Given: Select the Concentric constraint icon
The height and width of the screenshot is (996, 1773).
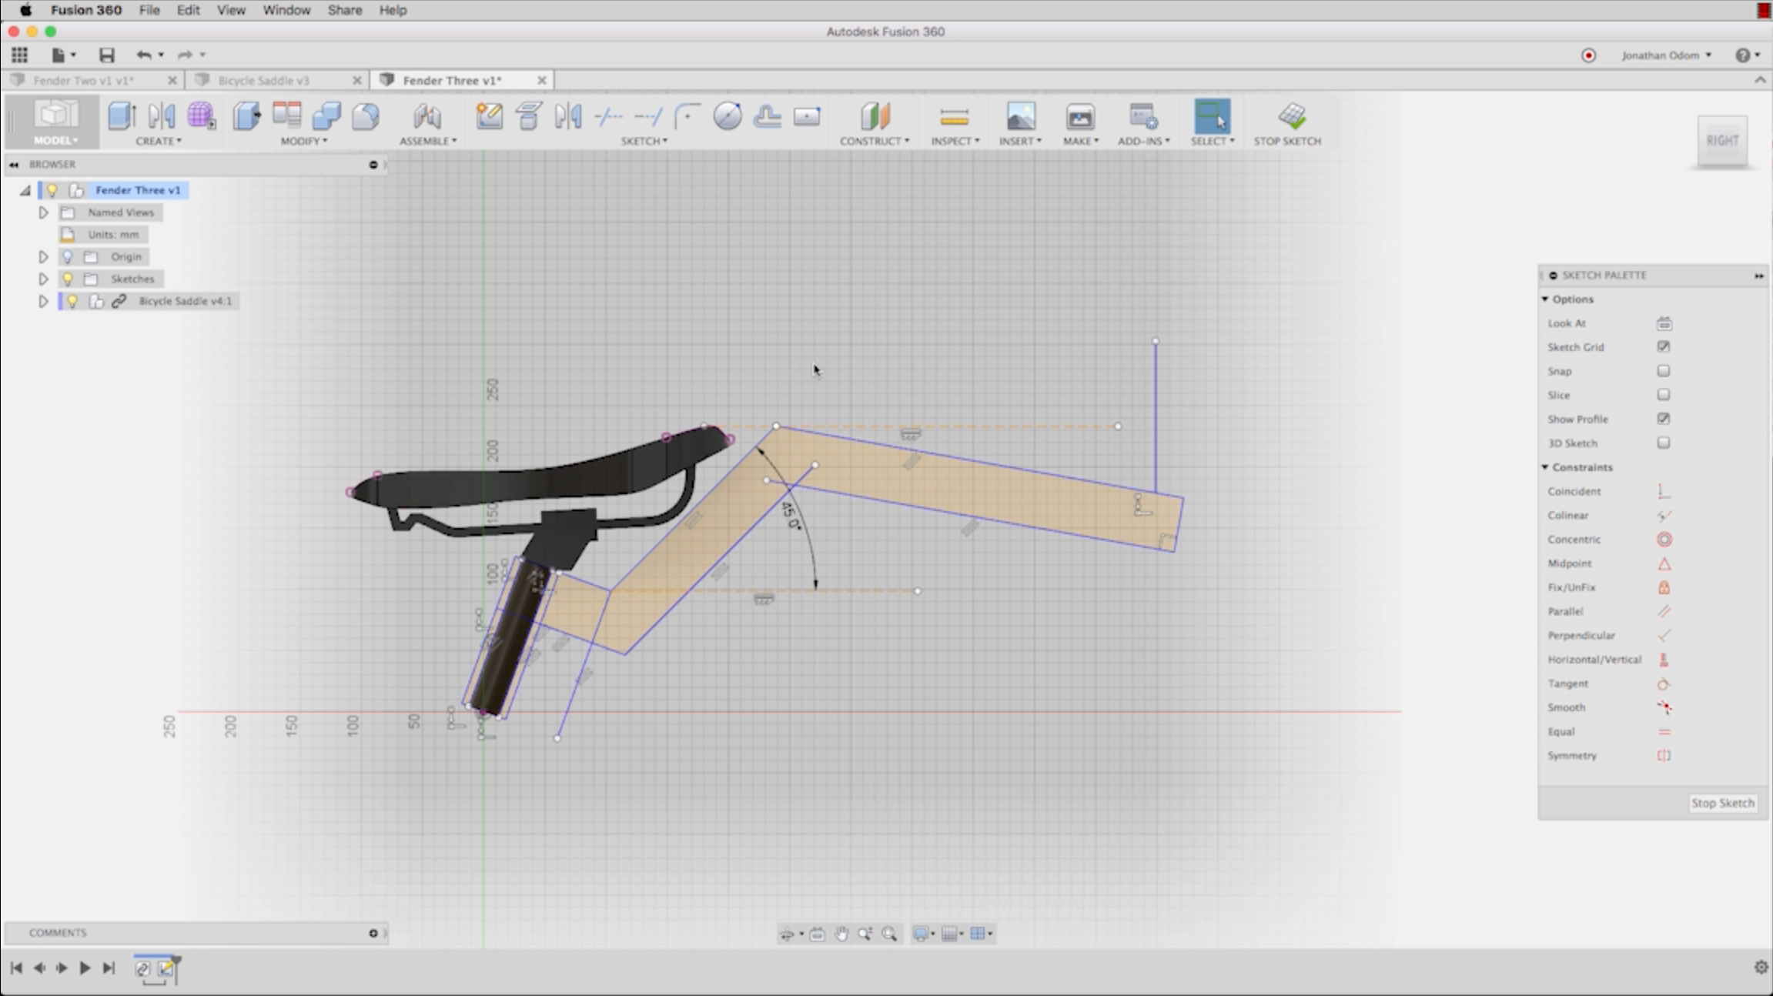Looking at the screenshot, I should (1663, 540).
